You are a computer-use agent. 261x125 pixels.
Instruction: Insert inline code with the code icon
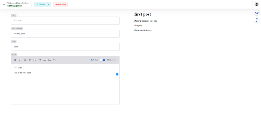pyautogui.click(x=25, y=60)
